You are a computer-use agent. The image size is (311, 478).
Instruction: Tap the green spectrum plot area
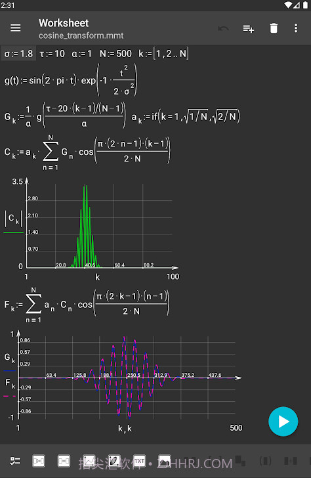pyautogui.click(x=99, y=226)
